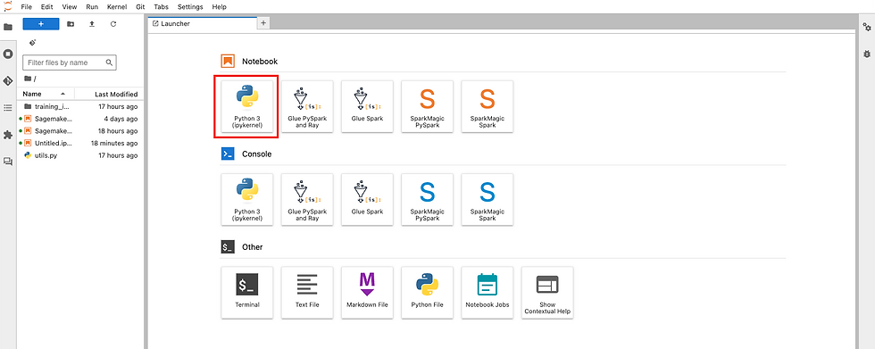
Task: Open the Git menu
Action: click(140, 6)
